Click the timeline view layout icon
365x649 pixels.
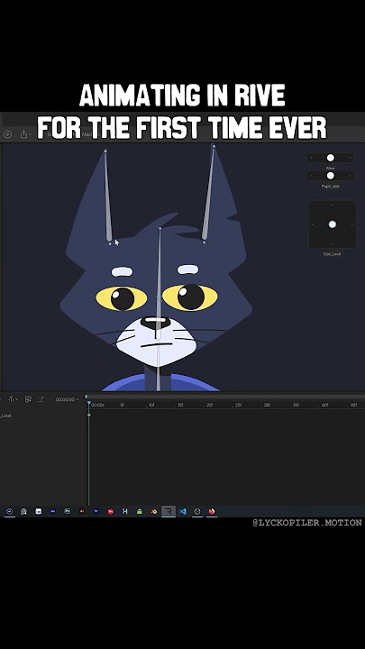(x=28, y=399)
